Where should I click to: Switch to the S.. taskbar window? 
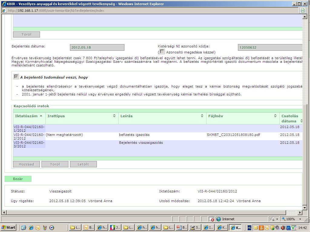point(195,228)
